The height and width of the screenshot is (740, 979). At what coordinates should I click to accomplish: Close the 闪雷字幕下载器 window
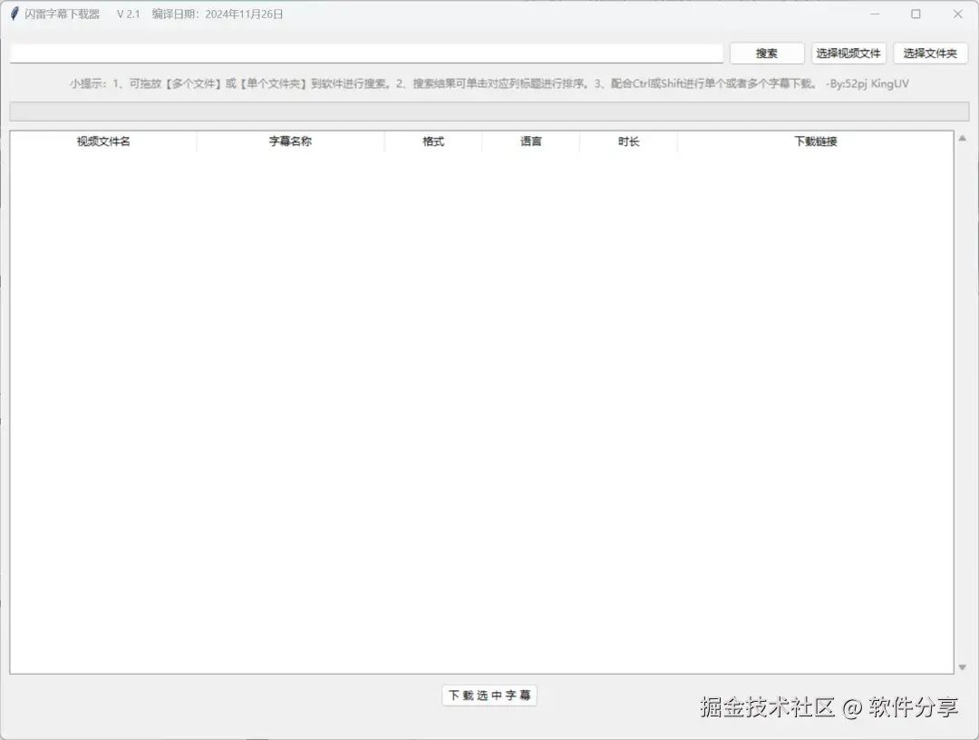click(958, 14)
